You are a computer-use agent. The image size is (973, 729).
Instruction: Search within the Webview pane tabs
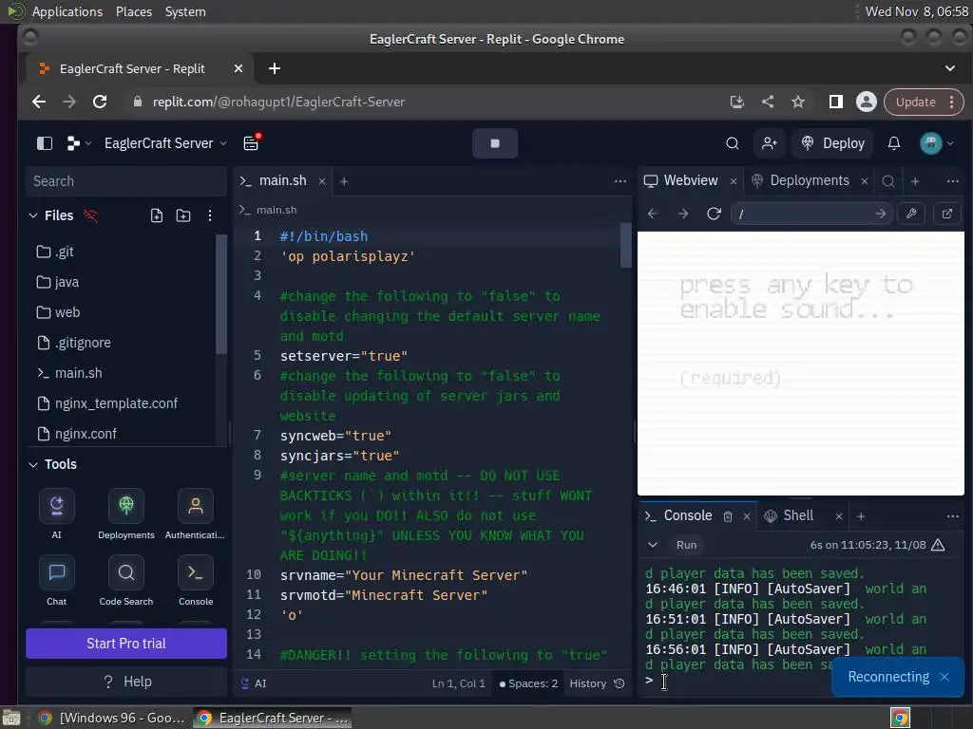click(888, 181)
